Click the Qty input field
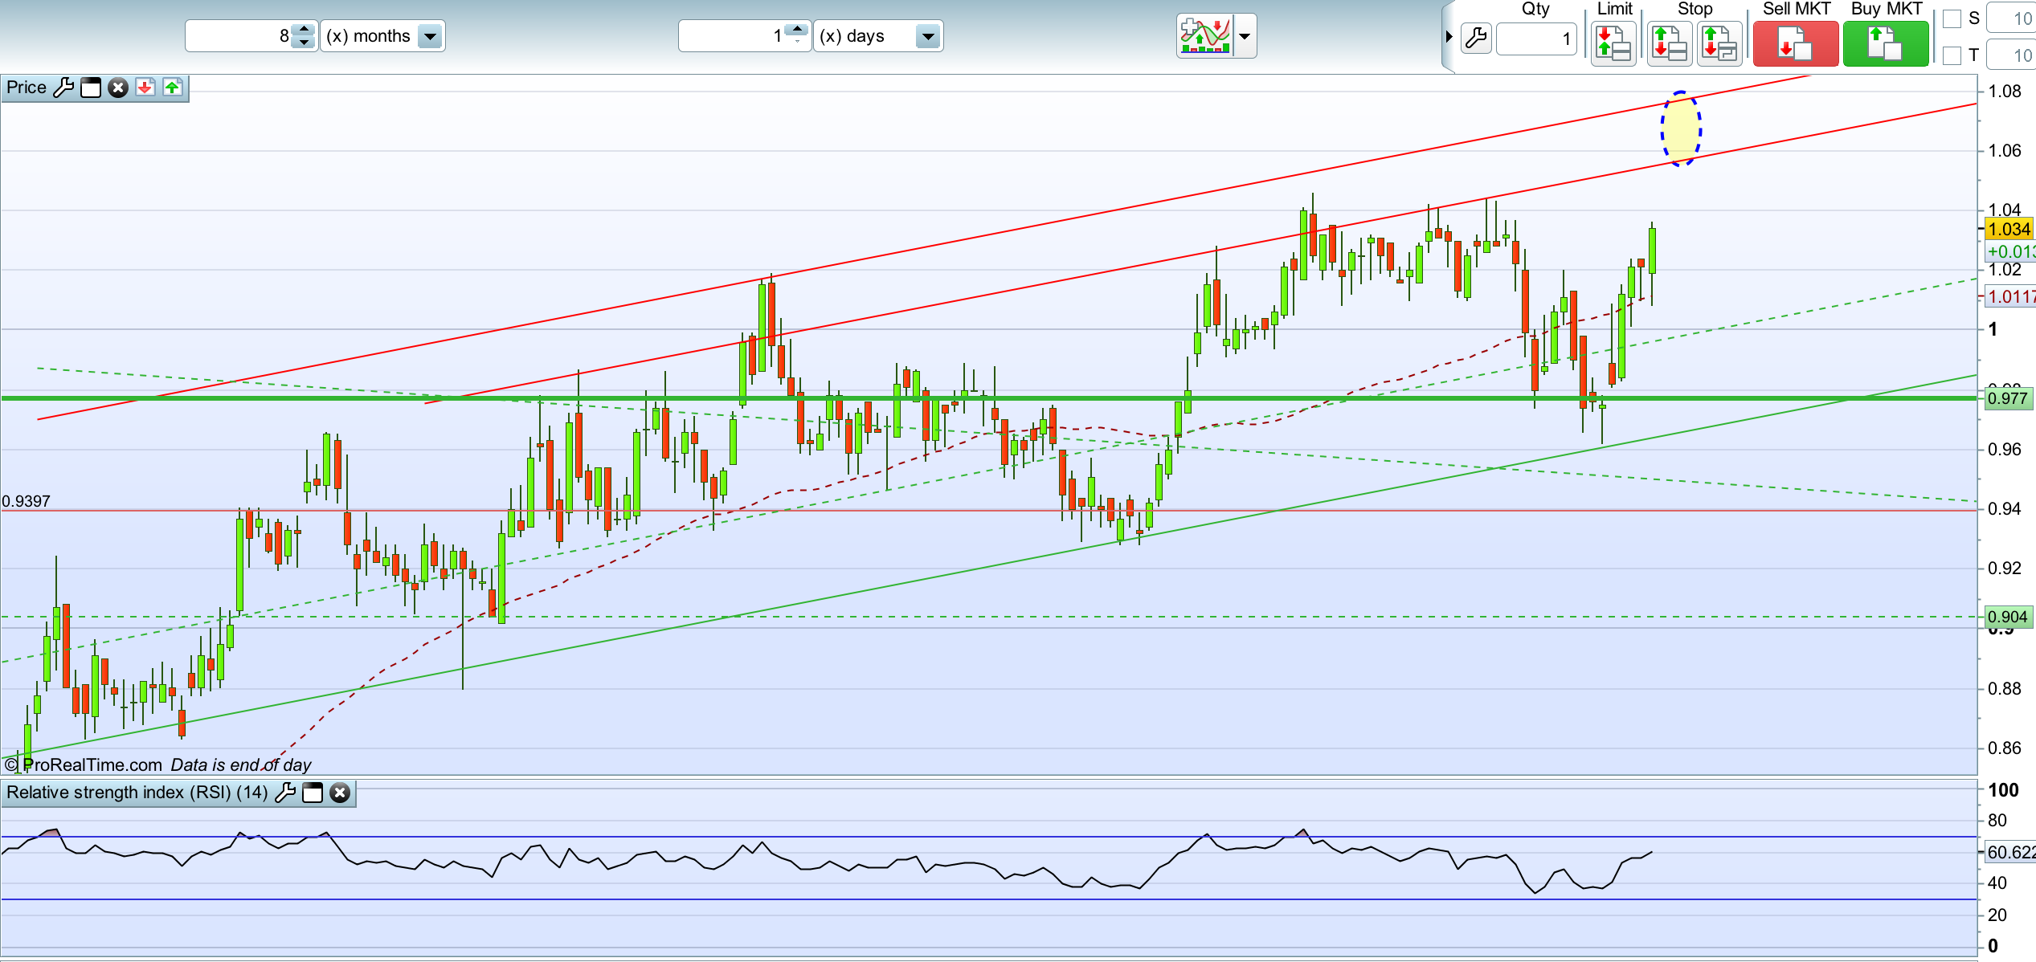Screen dimensions: 2036x962 tap(1536, 39)
